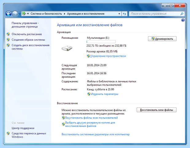This screenshot has height=148, width=190.
Task: Close the window with red X
Action: tap(180, 5)
